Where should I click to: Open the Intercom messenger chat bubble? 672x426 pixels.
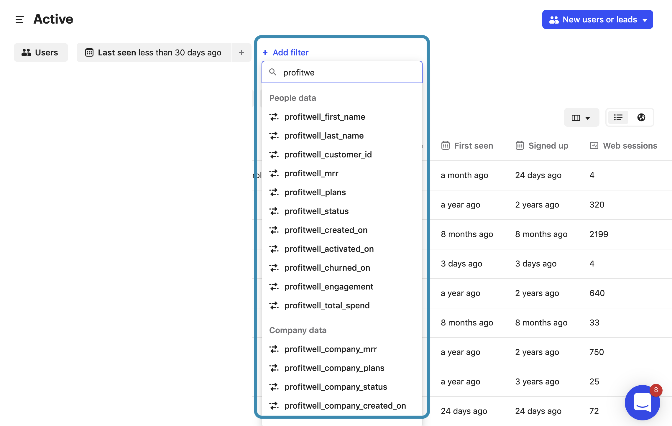click(x=642, y=402)
